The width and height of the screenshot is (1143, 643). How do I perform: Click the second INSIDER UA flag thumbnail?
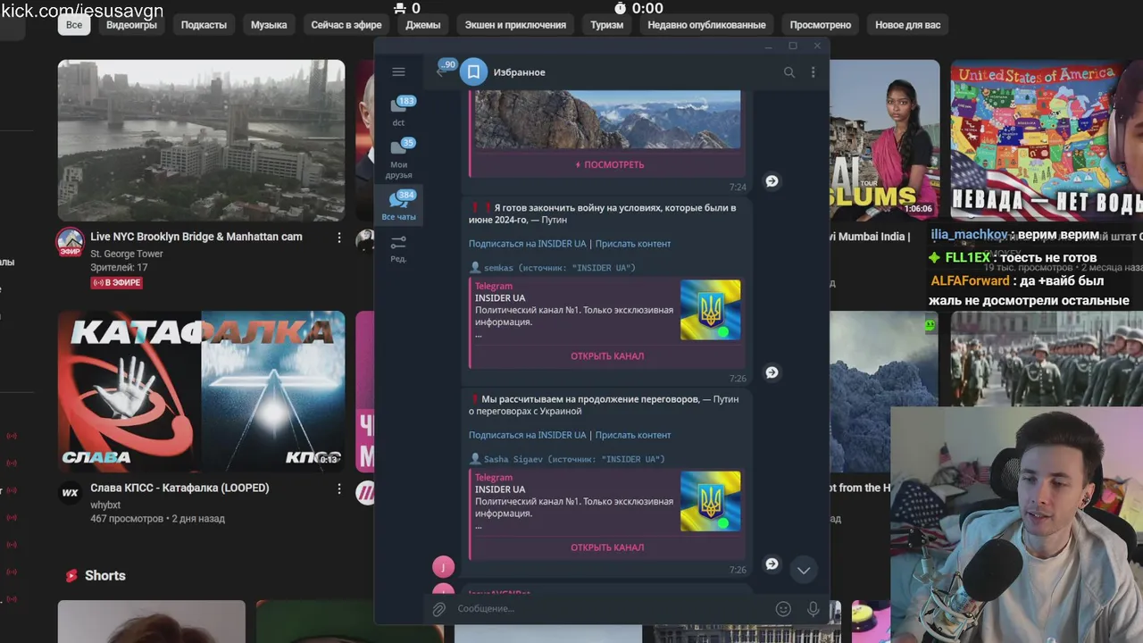pos(710,502)
